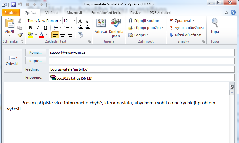Click the Vložit paste icon
The height and width of the screenshot is (143, 239).
click(x=9, y=23)
